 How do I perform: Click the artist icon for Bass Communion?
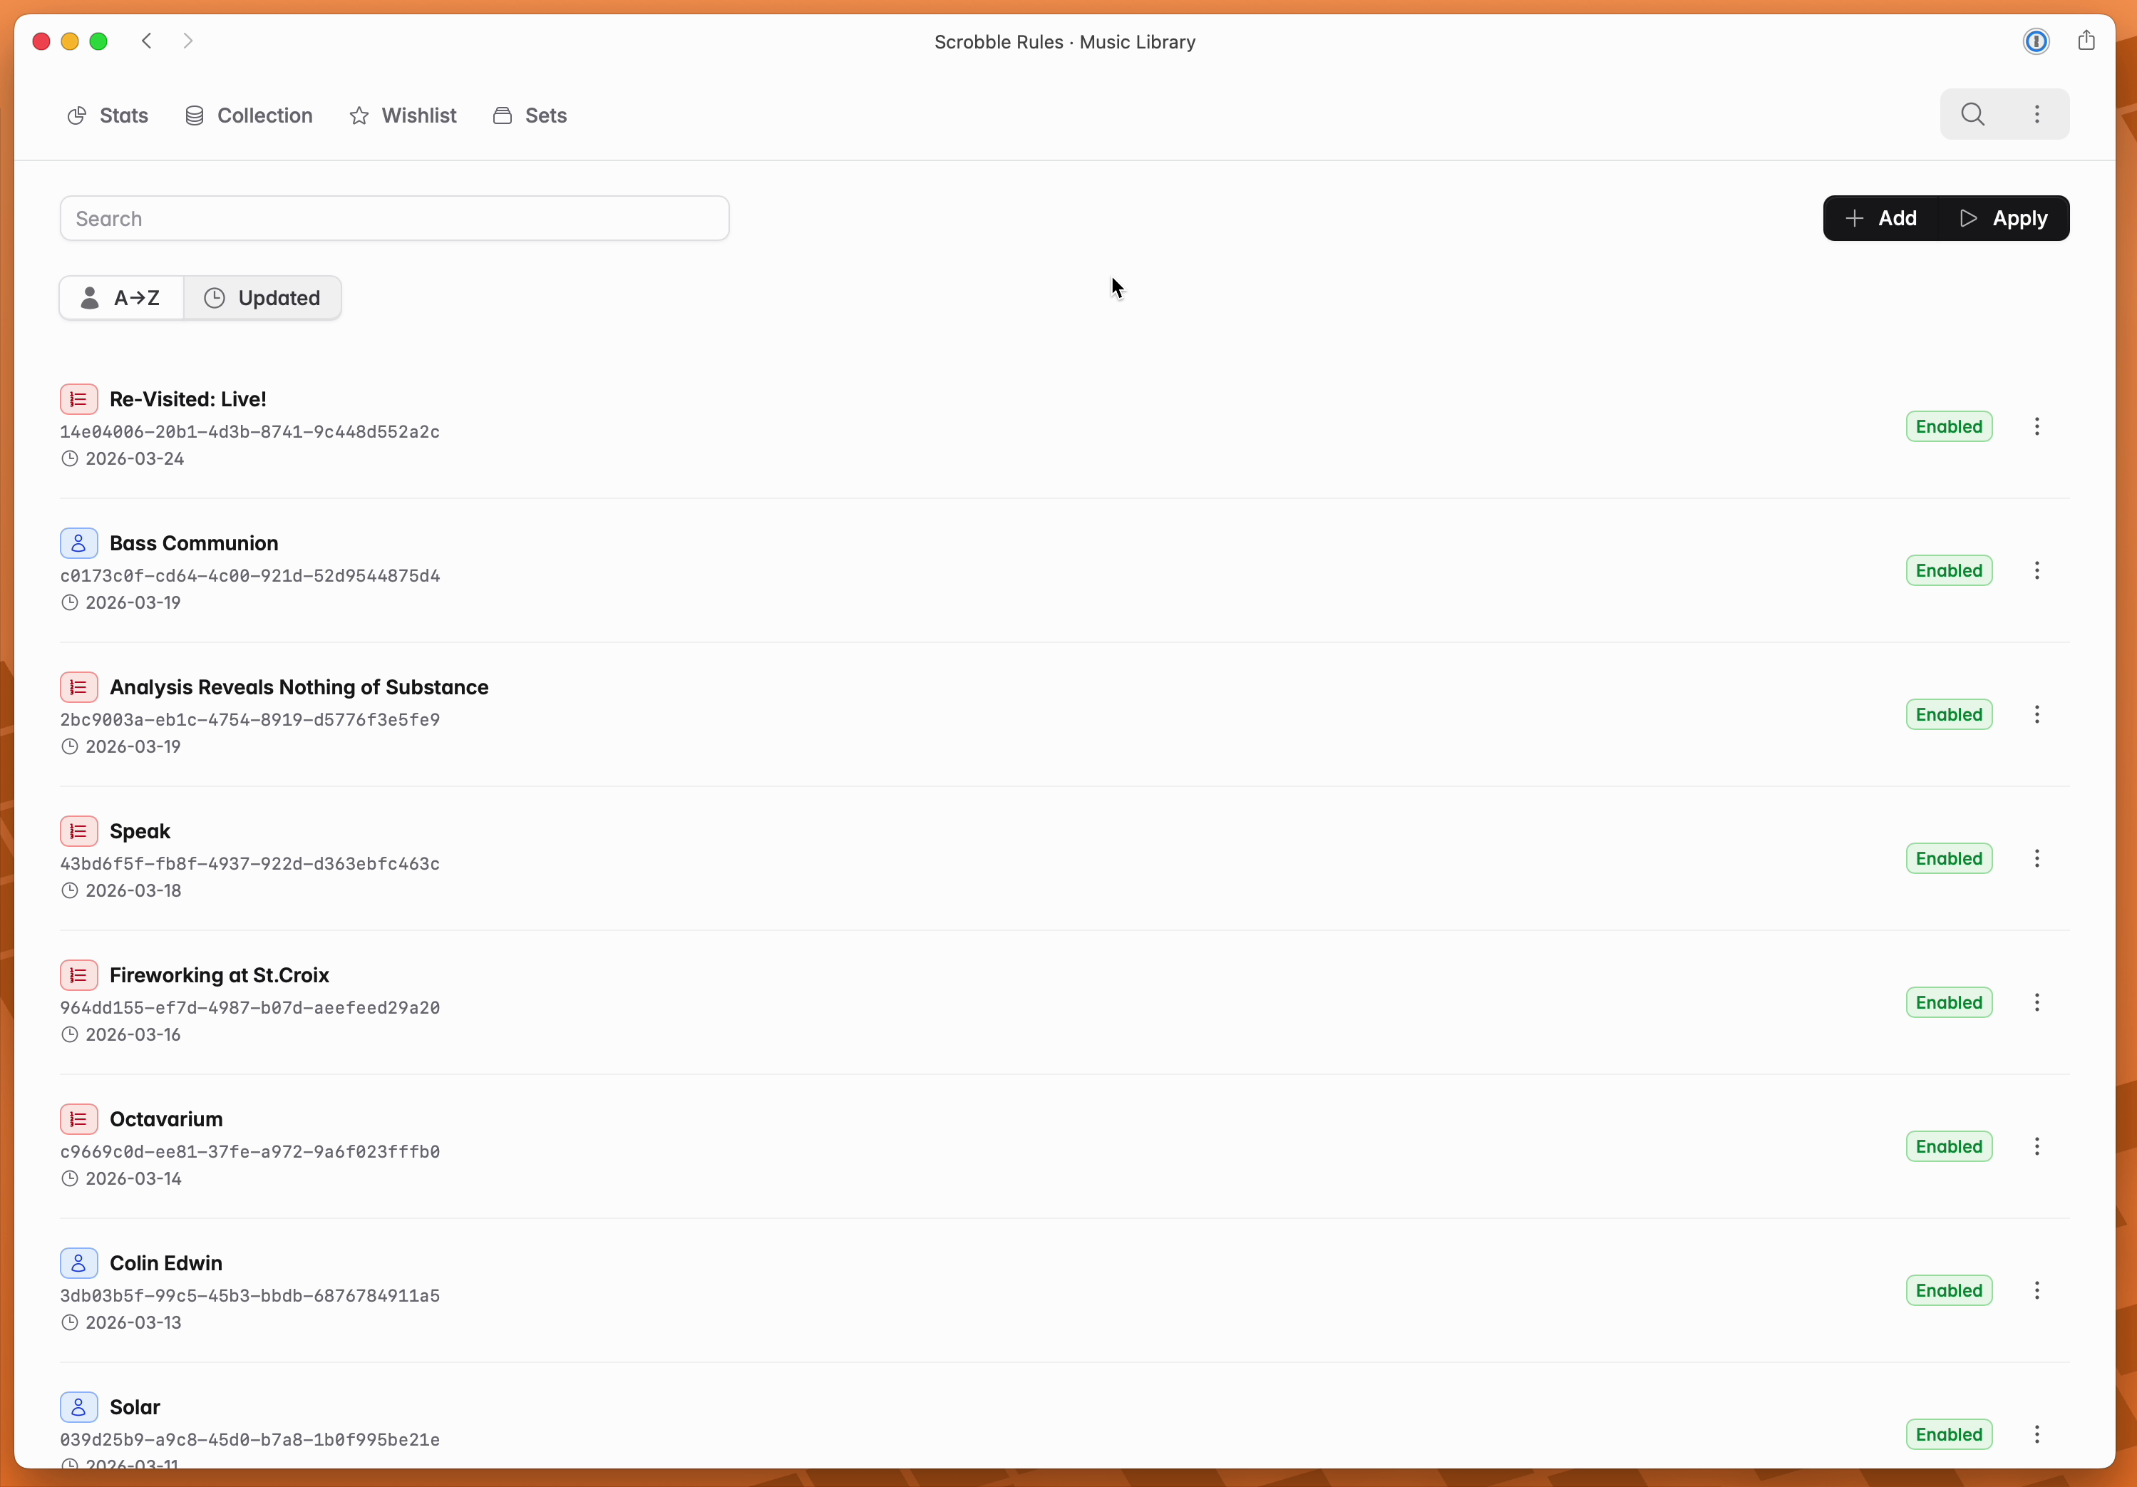[x=79, y=543]
